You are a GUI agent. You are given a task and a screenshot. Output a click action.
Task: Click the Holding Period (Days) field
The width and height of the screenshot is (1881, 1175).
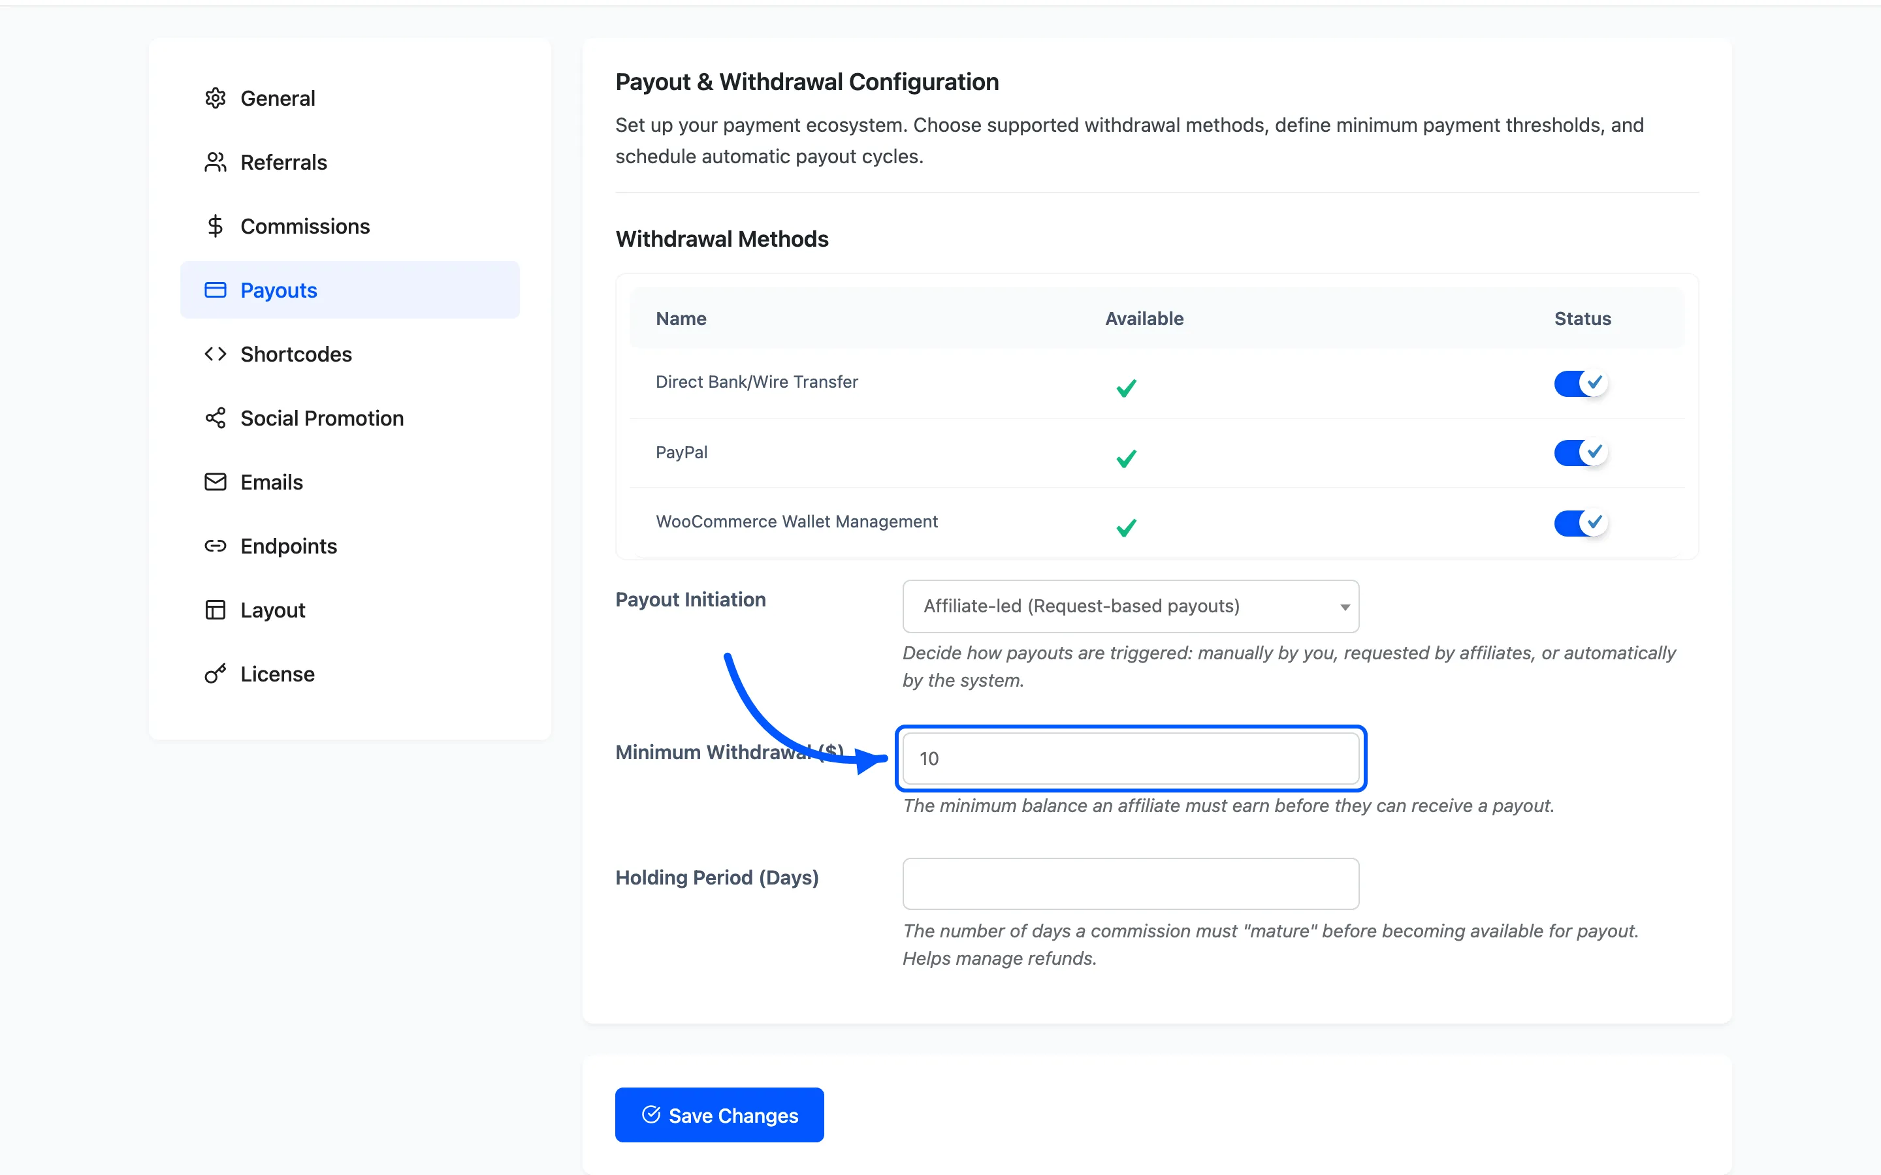[1130, 884]
